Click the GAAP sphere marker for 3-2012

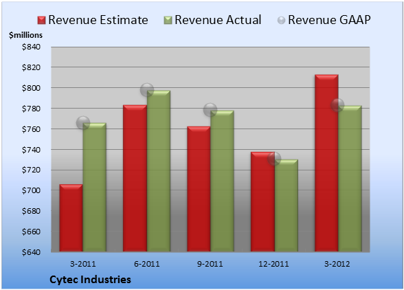coord(337,105)
